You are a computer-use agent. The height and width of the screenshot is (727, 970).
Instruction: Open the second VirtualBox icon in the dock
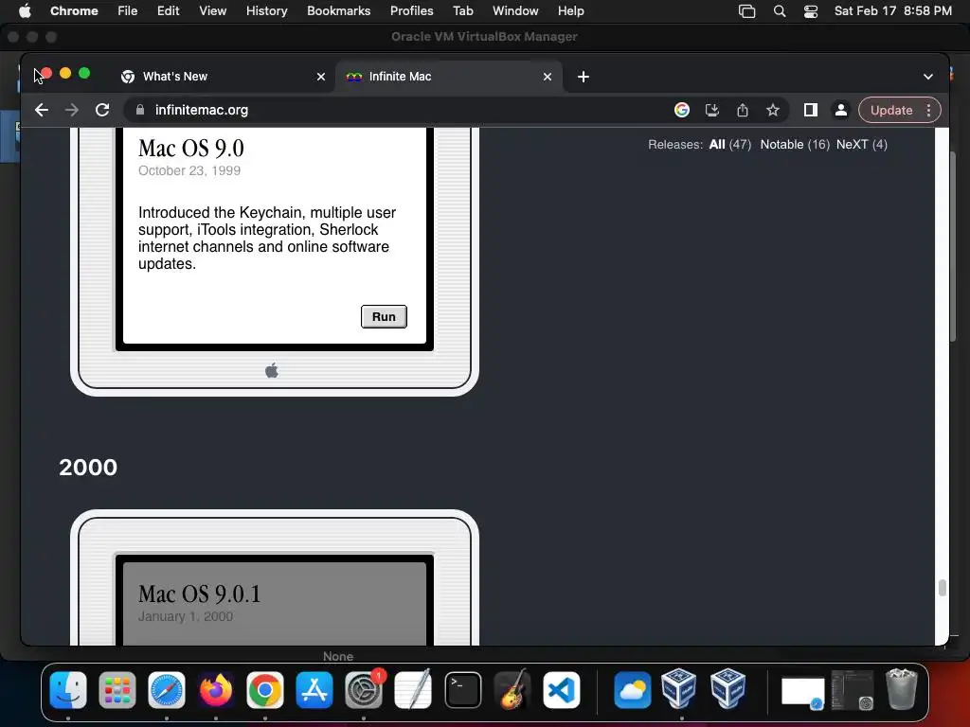(728, 689)
